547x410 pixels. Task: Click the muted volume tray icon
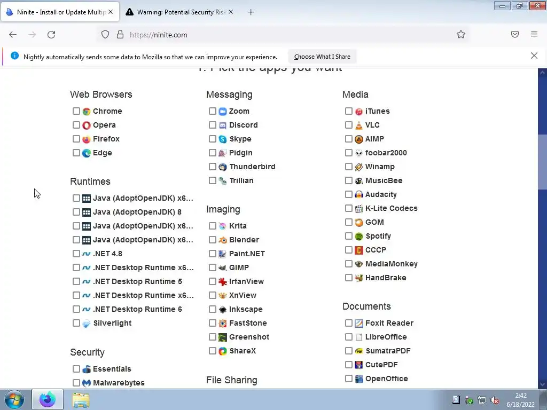494,400
